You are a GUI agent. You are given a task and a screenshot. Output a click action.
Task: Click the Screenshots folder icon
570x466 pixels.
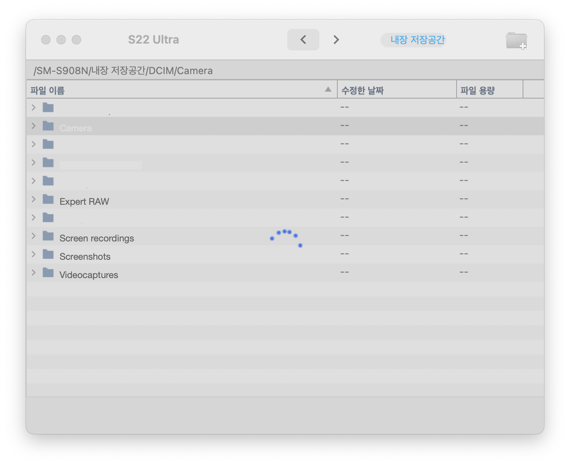tap(48, 254)
